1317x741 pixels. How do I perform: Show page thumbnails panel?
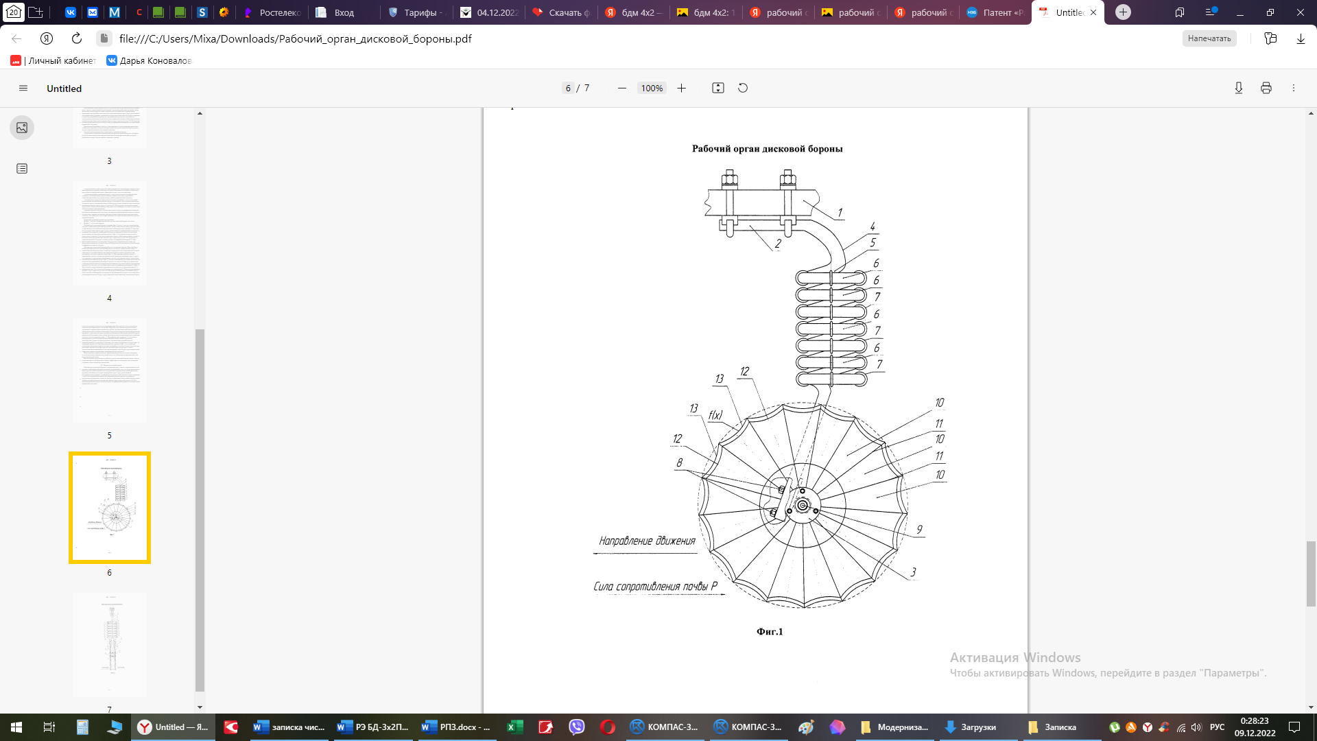click(x=22, y=128)
